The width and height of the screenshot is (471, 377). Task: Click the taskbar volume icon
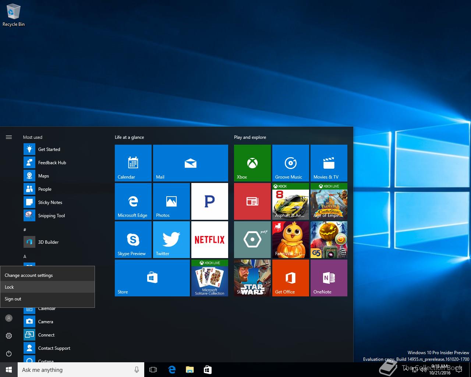[x=423, y=370]
